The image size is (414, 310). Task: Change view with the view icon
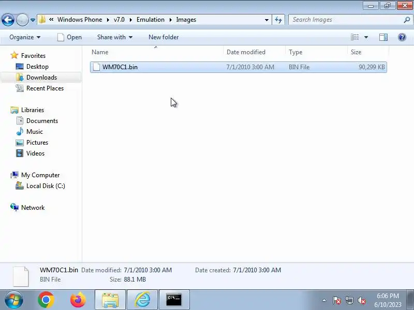tap(354, 37)
